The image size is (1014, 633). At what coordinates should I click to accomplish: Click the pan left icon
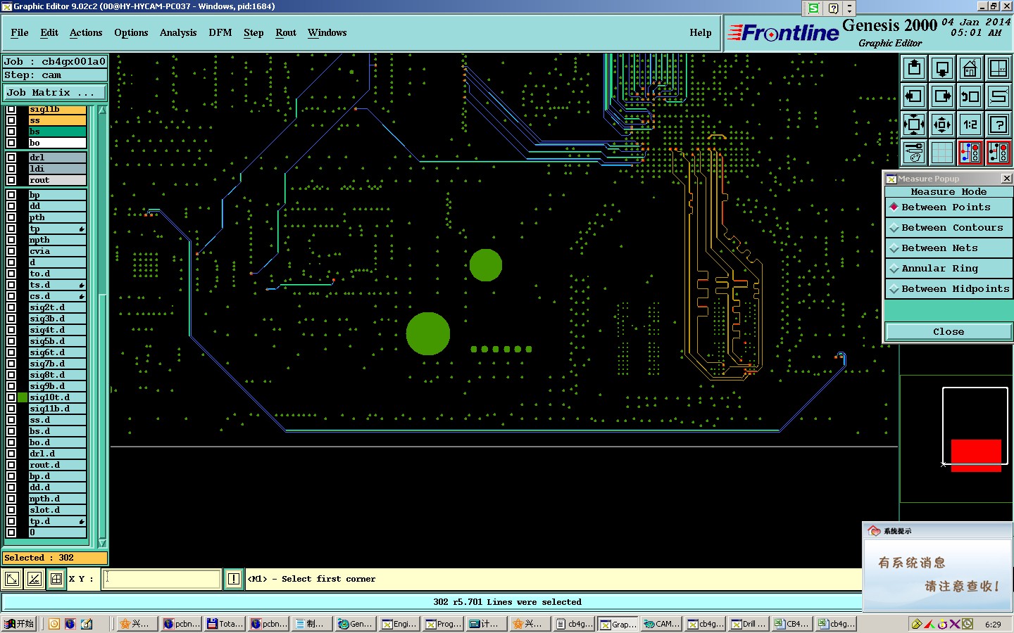(914, 96)
